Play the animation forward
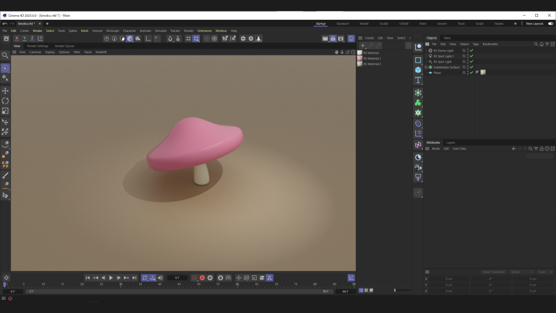 pos(111,278)
